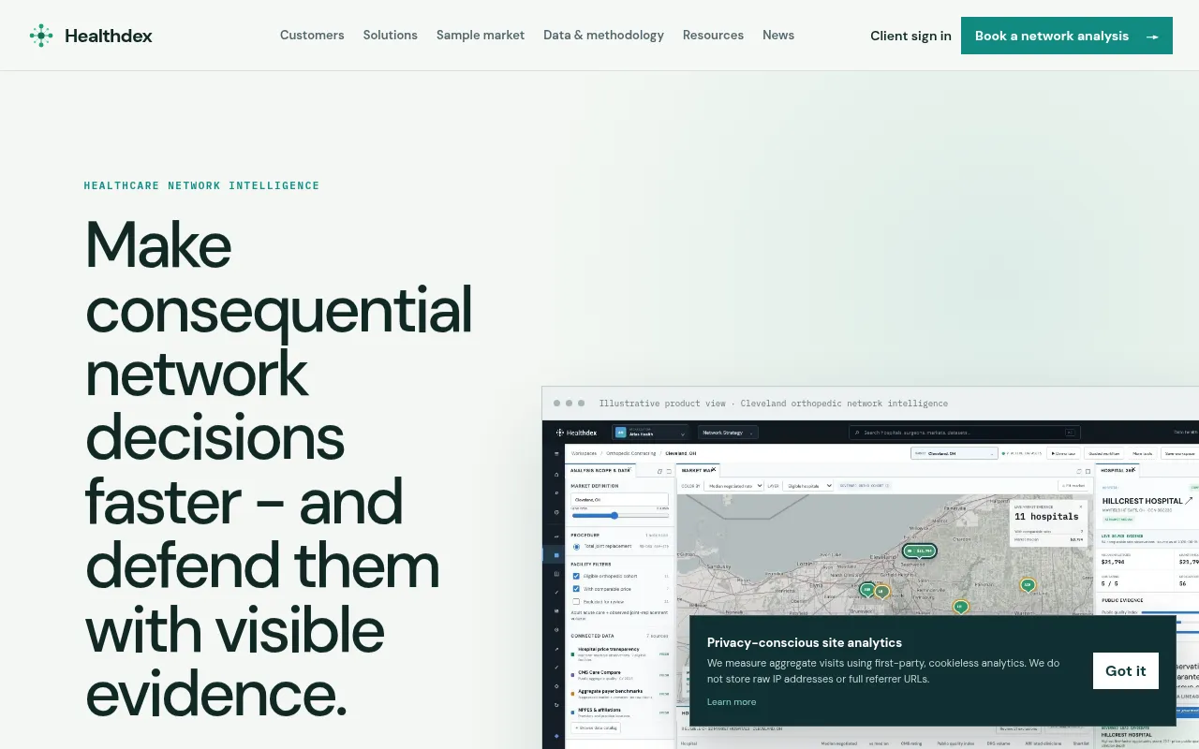Click the Healthdex logo in the site header
This screenshot has width=1199, height=749.
pos(91,36)
